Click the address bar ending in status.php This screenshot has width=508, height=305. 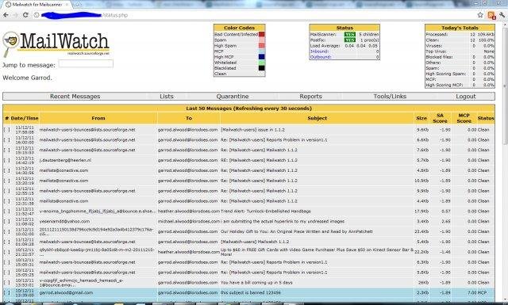click(x=256, y=15)
